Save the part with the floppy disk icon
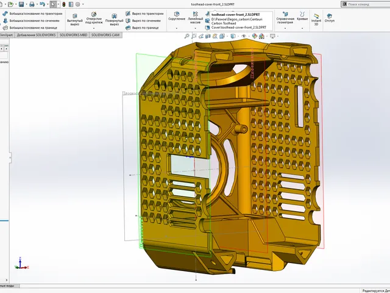Screen dimensions: 390x293 (x=21, y=4)
